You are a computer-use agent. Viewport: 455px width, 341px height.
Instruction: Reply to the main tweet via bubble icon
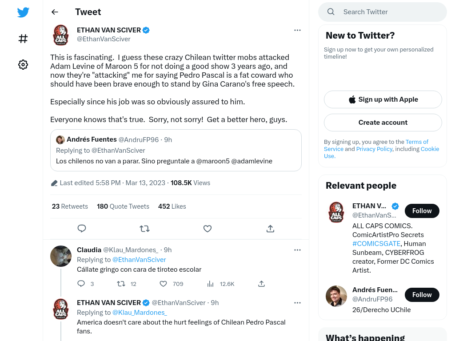pos(82,229)
